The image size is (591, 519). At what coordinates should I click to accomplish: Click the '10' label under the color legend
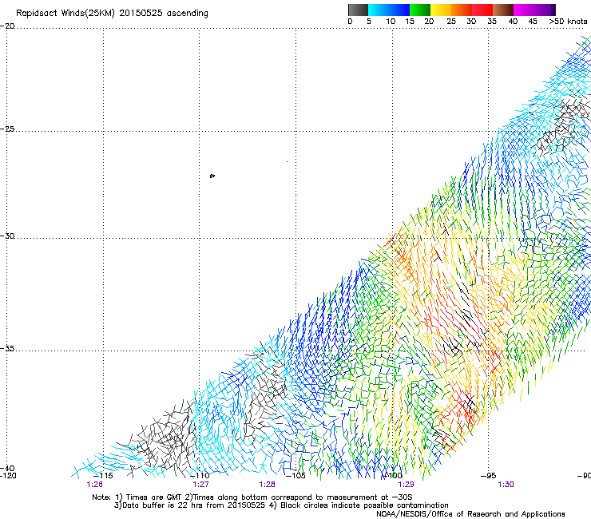pyautogui.click(x=391, y=22)
